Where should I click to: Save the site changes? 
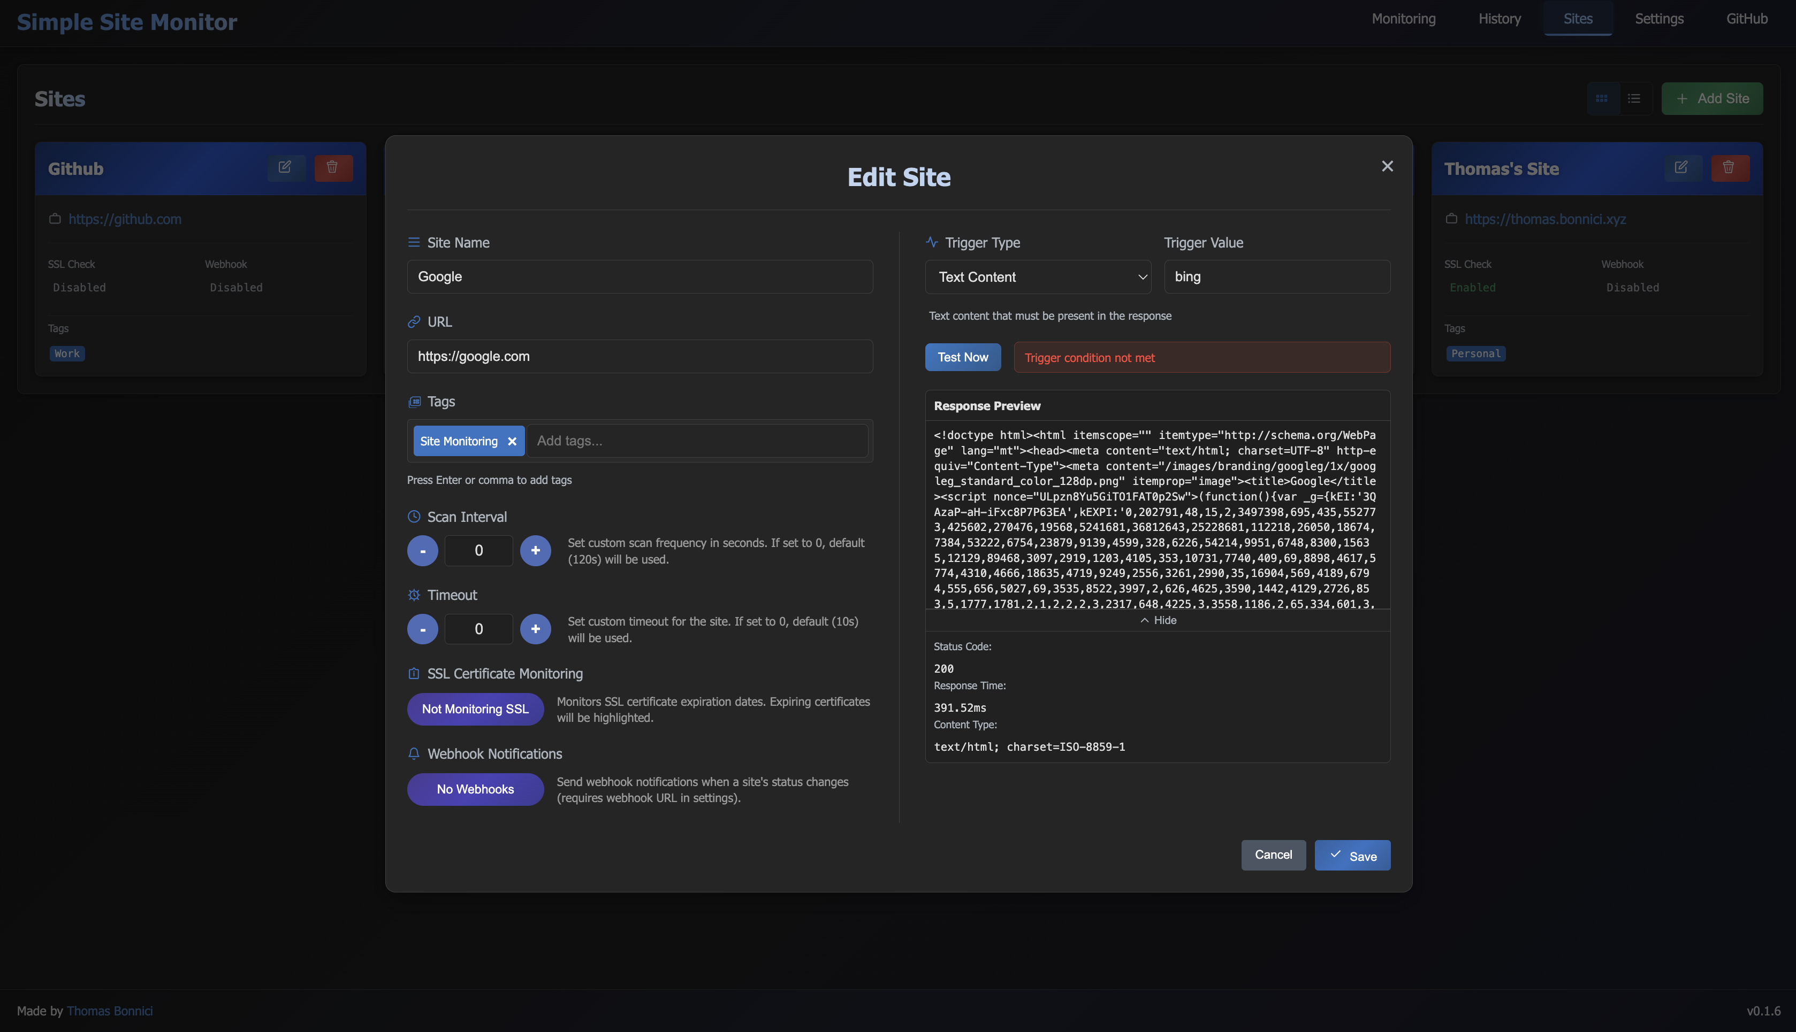(1352, 856)
